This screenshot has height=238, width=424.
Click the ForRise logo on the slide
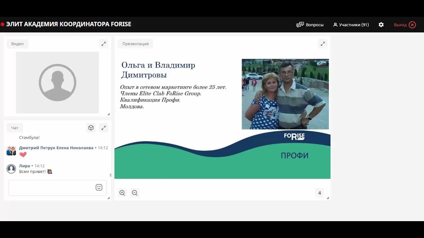(294, 136)
